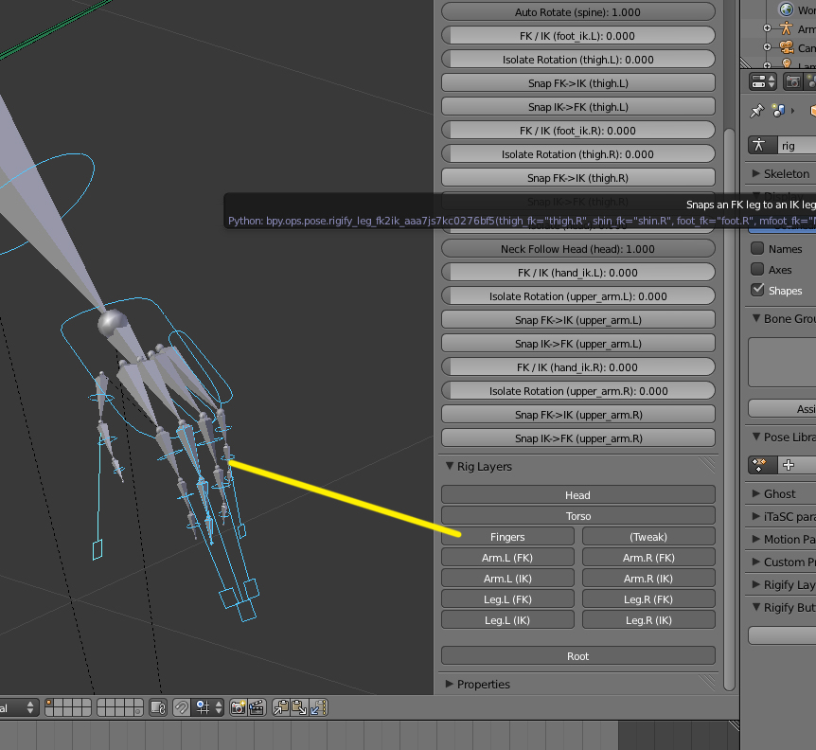
Task: Click the OpenGL render animation clapper icon
Action: pos(257,707)
